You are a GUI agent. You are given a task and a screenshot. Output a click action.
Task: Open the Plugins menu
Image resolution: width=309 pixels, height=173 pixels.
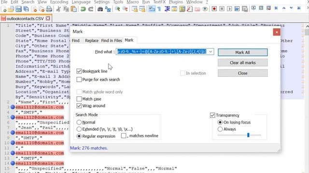click(176, 2)
